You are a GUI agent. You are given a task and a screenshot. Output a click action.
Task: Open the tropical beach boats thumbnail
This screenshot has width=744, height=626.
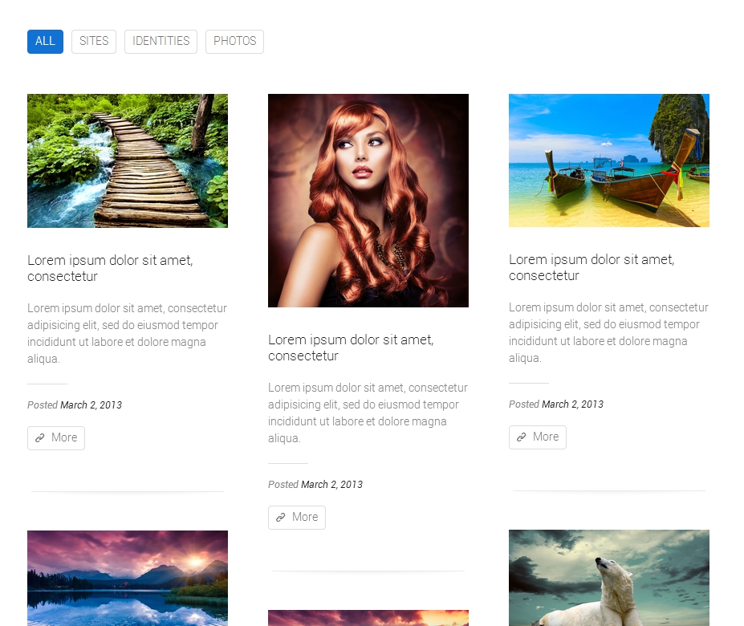609,161
